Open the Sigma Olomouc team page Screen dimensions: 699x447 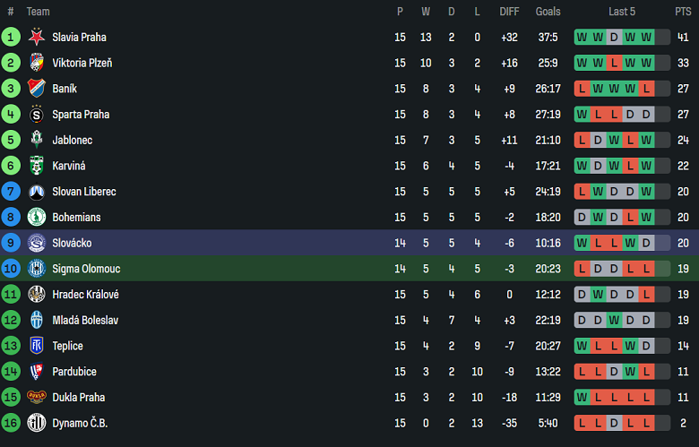pyautogui.click(x=86, y=269)
